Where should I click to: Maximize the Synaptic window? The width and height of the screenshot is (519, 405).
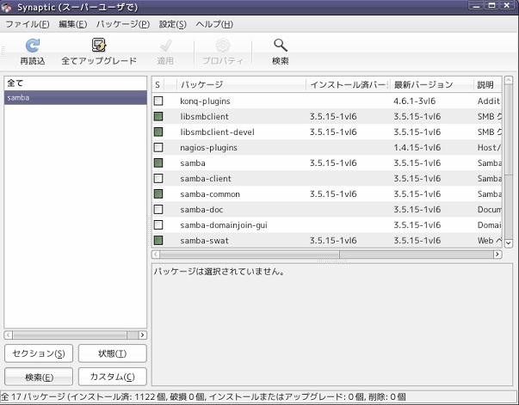[x=491, y=5]
